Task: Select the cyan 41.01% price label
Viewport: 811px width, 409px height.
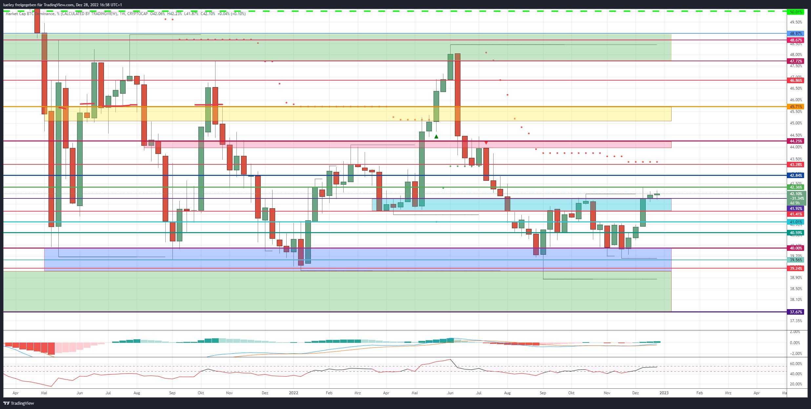Action: point(796,222)
